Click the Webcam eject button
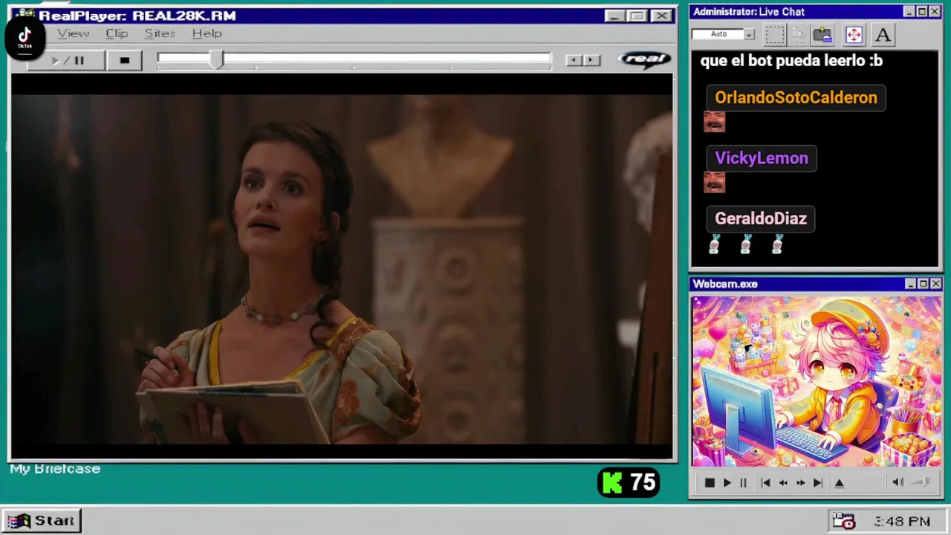This screenshot has width=951, height=535. [x=839, y=483]
